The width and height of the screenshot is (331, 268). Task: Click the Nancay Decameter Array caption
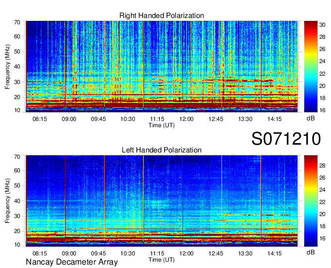pos(72,262)
